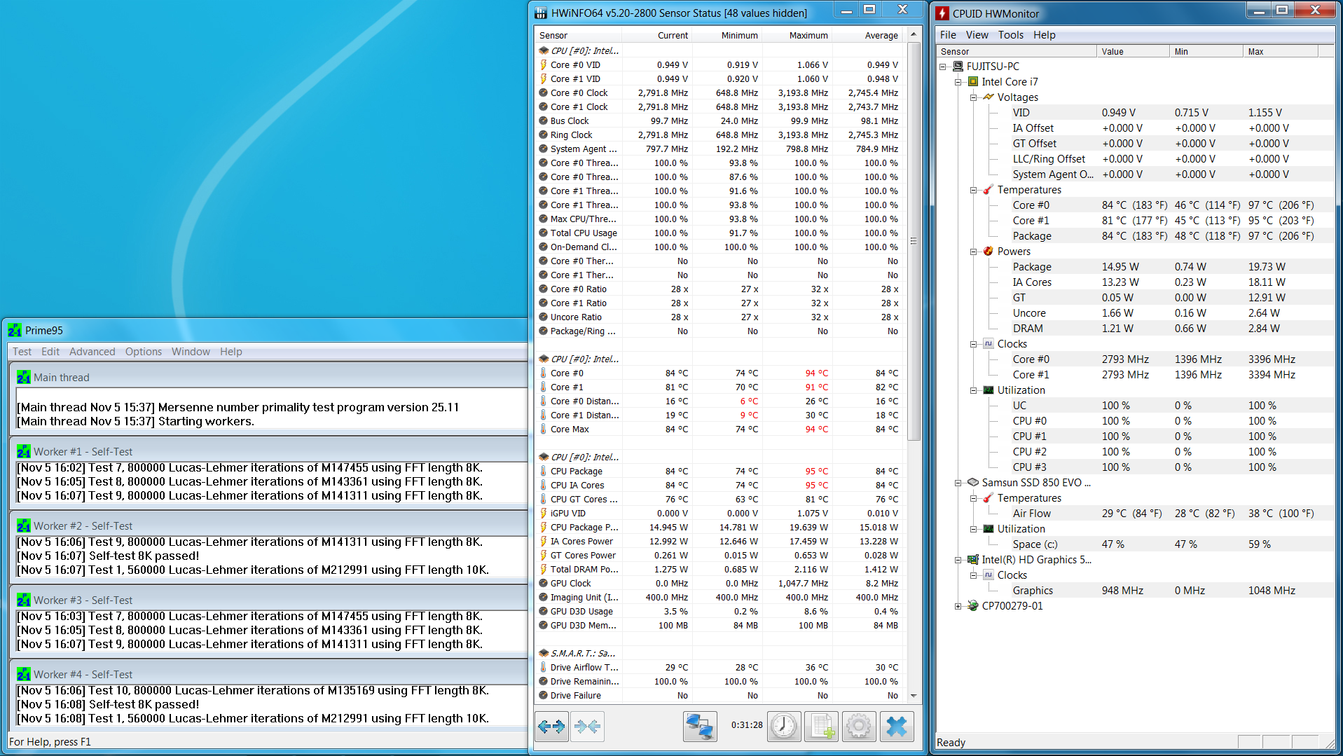Collapse the Powers group in HWMonitor
This screenshot has height=756, width=1343.
[974, 252]
